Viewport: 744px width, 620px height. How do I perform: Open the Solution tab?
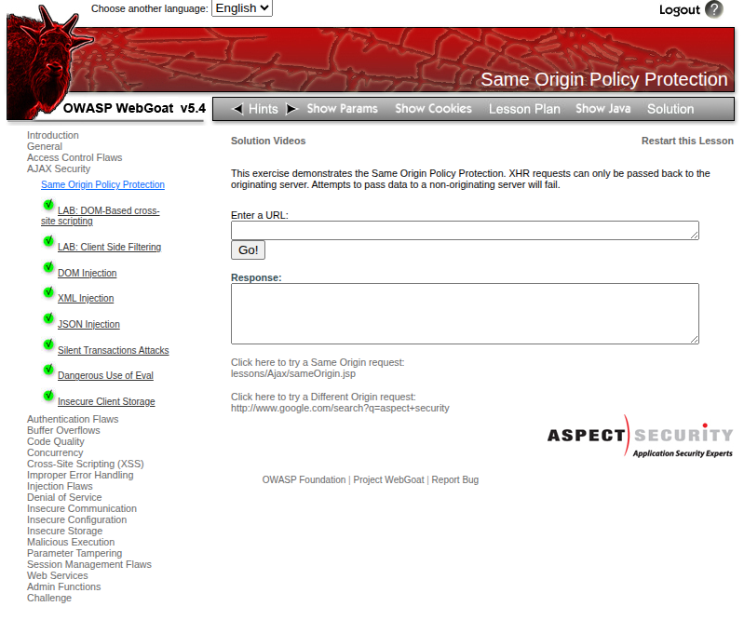point(670,109)
